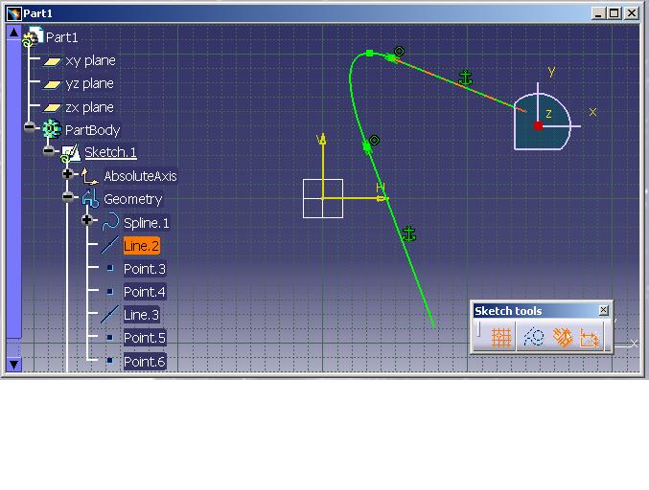The width and height of the screenshot is (649, 490).
Task: Click the Part1 document icon in tree
Action: pos(33,36)
